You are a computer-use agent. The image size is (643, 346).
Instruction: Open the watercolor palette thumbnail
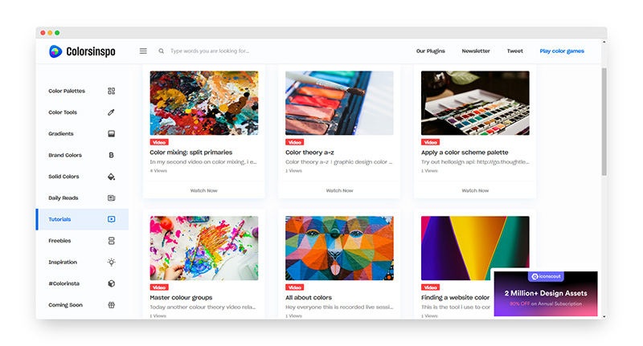coord(475,104)
